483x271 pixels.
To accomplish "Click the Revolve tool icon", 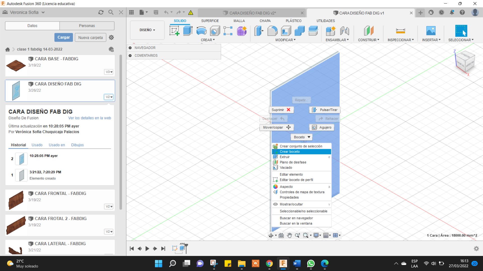I will 201,31.
